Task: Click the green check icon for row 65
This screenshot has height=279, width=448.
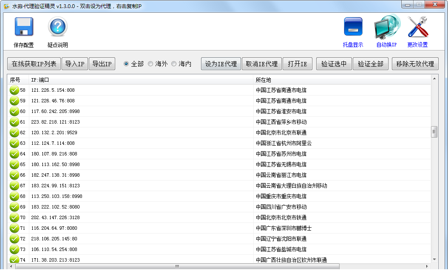Action: (14, 164)
